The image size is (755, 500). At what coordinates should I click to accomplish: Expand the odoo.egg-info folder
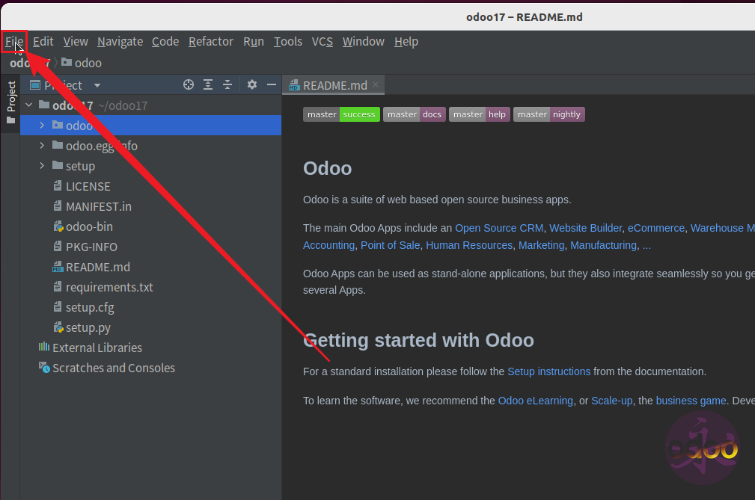42,145
